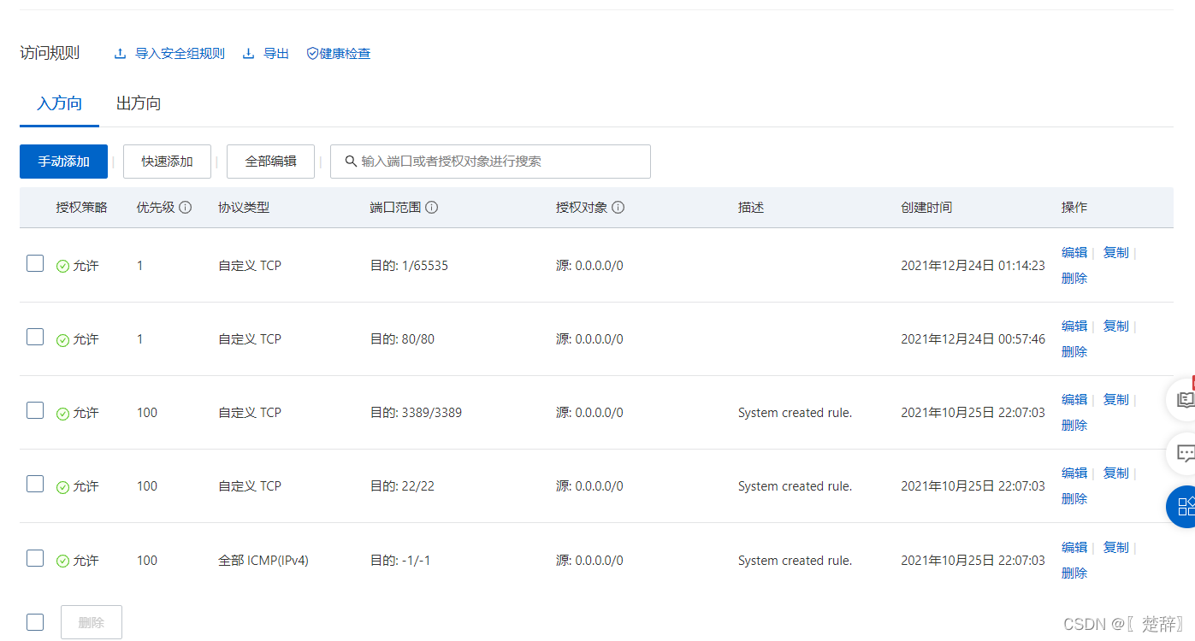Viewport: 1195px width, 641px height.
Task: Edit the ICMP(IPv4) rule
Action: pos(1074,548)
